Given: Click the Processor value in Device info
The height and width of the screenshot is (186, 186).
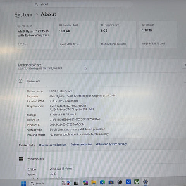Looking at the screenshot, I should pos(83,96).
